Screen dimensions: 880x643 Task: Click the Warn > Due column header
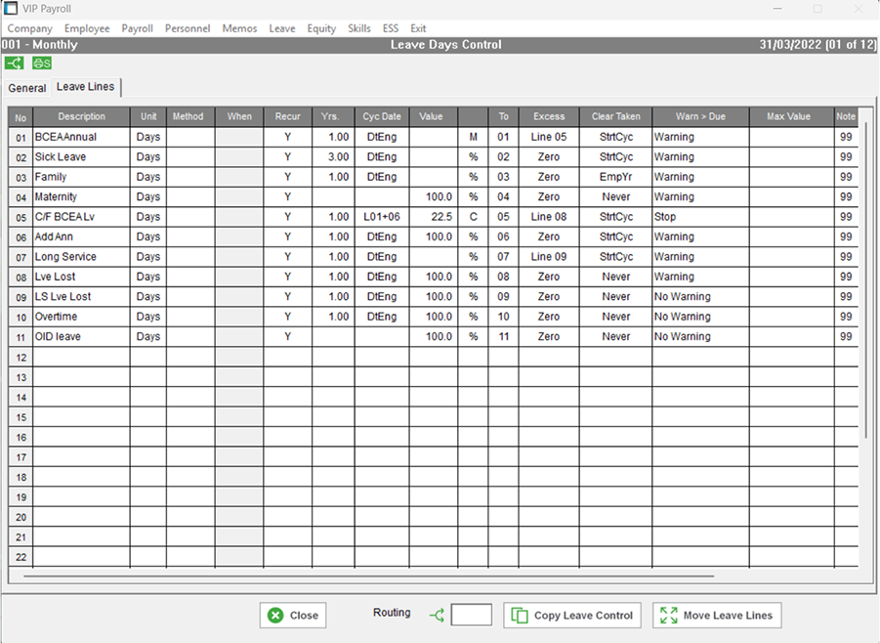coord(700,116)
